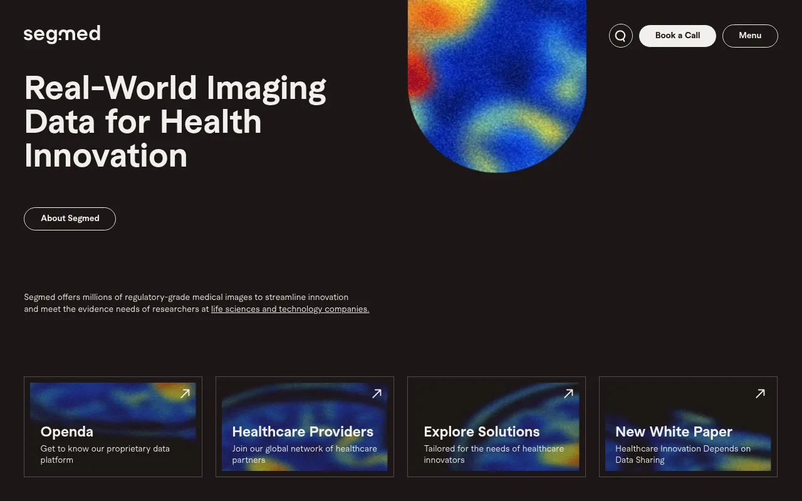Screen dimensions: 802x501
Task: Click the arrow icon on Explore Solutions card
Action: click(x=568, y=393)
